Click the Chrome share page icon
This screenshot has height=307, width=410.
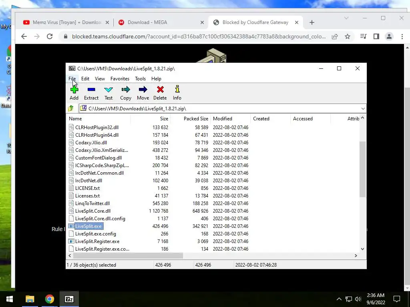pos(335,36)
